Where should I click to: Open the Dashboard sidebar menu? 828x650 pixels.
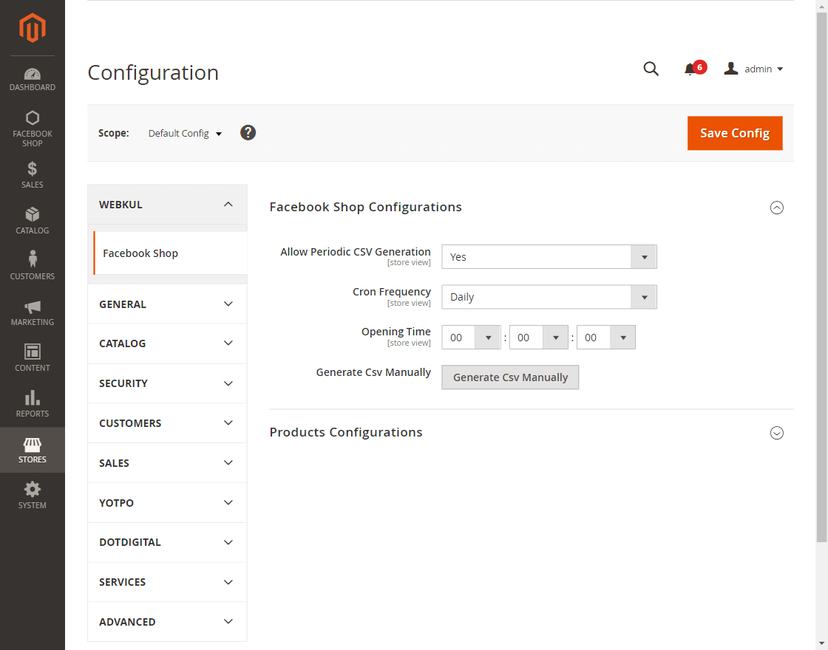point(33,79)
